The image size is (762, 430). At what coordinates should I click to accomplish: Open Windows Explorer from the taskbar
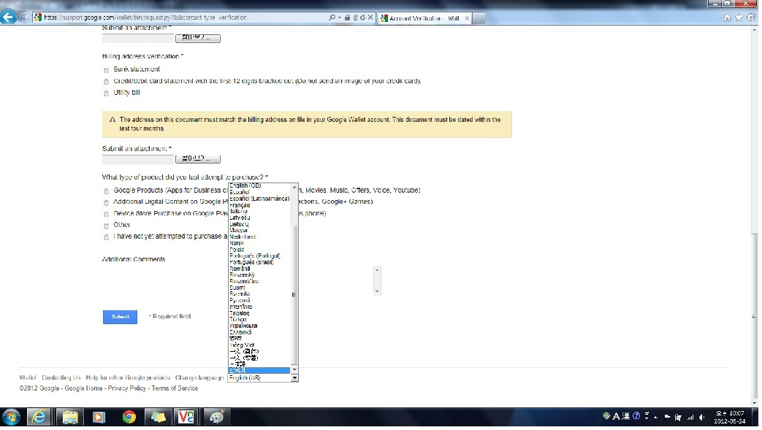point(69,417)
